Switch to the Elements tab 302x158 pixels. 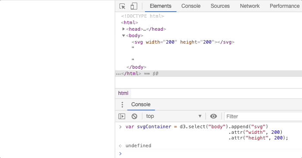[160, 6]
